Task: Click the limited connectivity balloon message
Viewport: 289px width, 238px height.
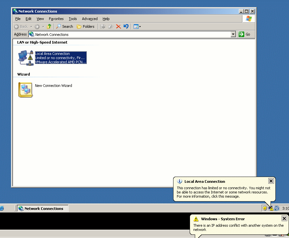Action: point(223,191)
